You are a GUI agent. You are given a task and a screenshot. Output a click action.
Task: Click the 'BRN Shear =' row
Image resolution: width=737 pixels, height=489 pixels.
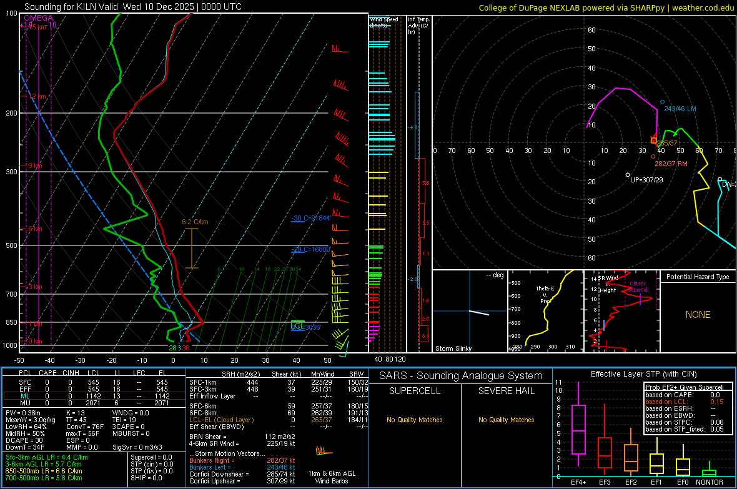(244, 437)
